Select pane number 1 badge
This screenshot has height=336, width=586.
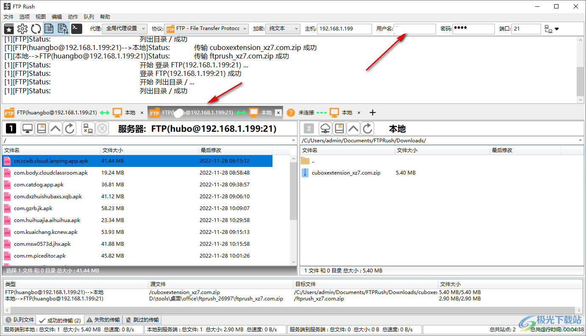[x=11, y=129]
